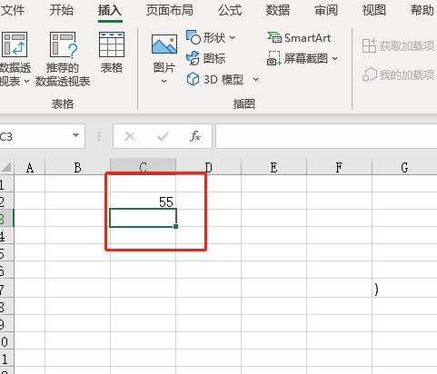Select column A header
The image size is (437, 374).
[30, 167]
